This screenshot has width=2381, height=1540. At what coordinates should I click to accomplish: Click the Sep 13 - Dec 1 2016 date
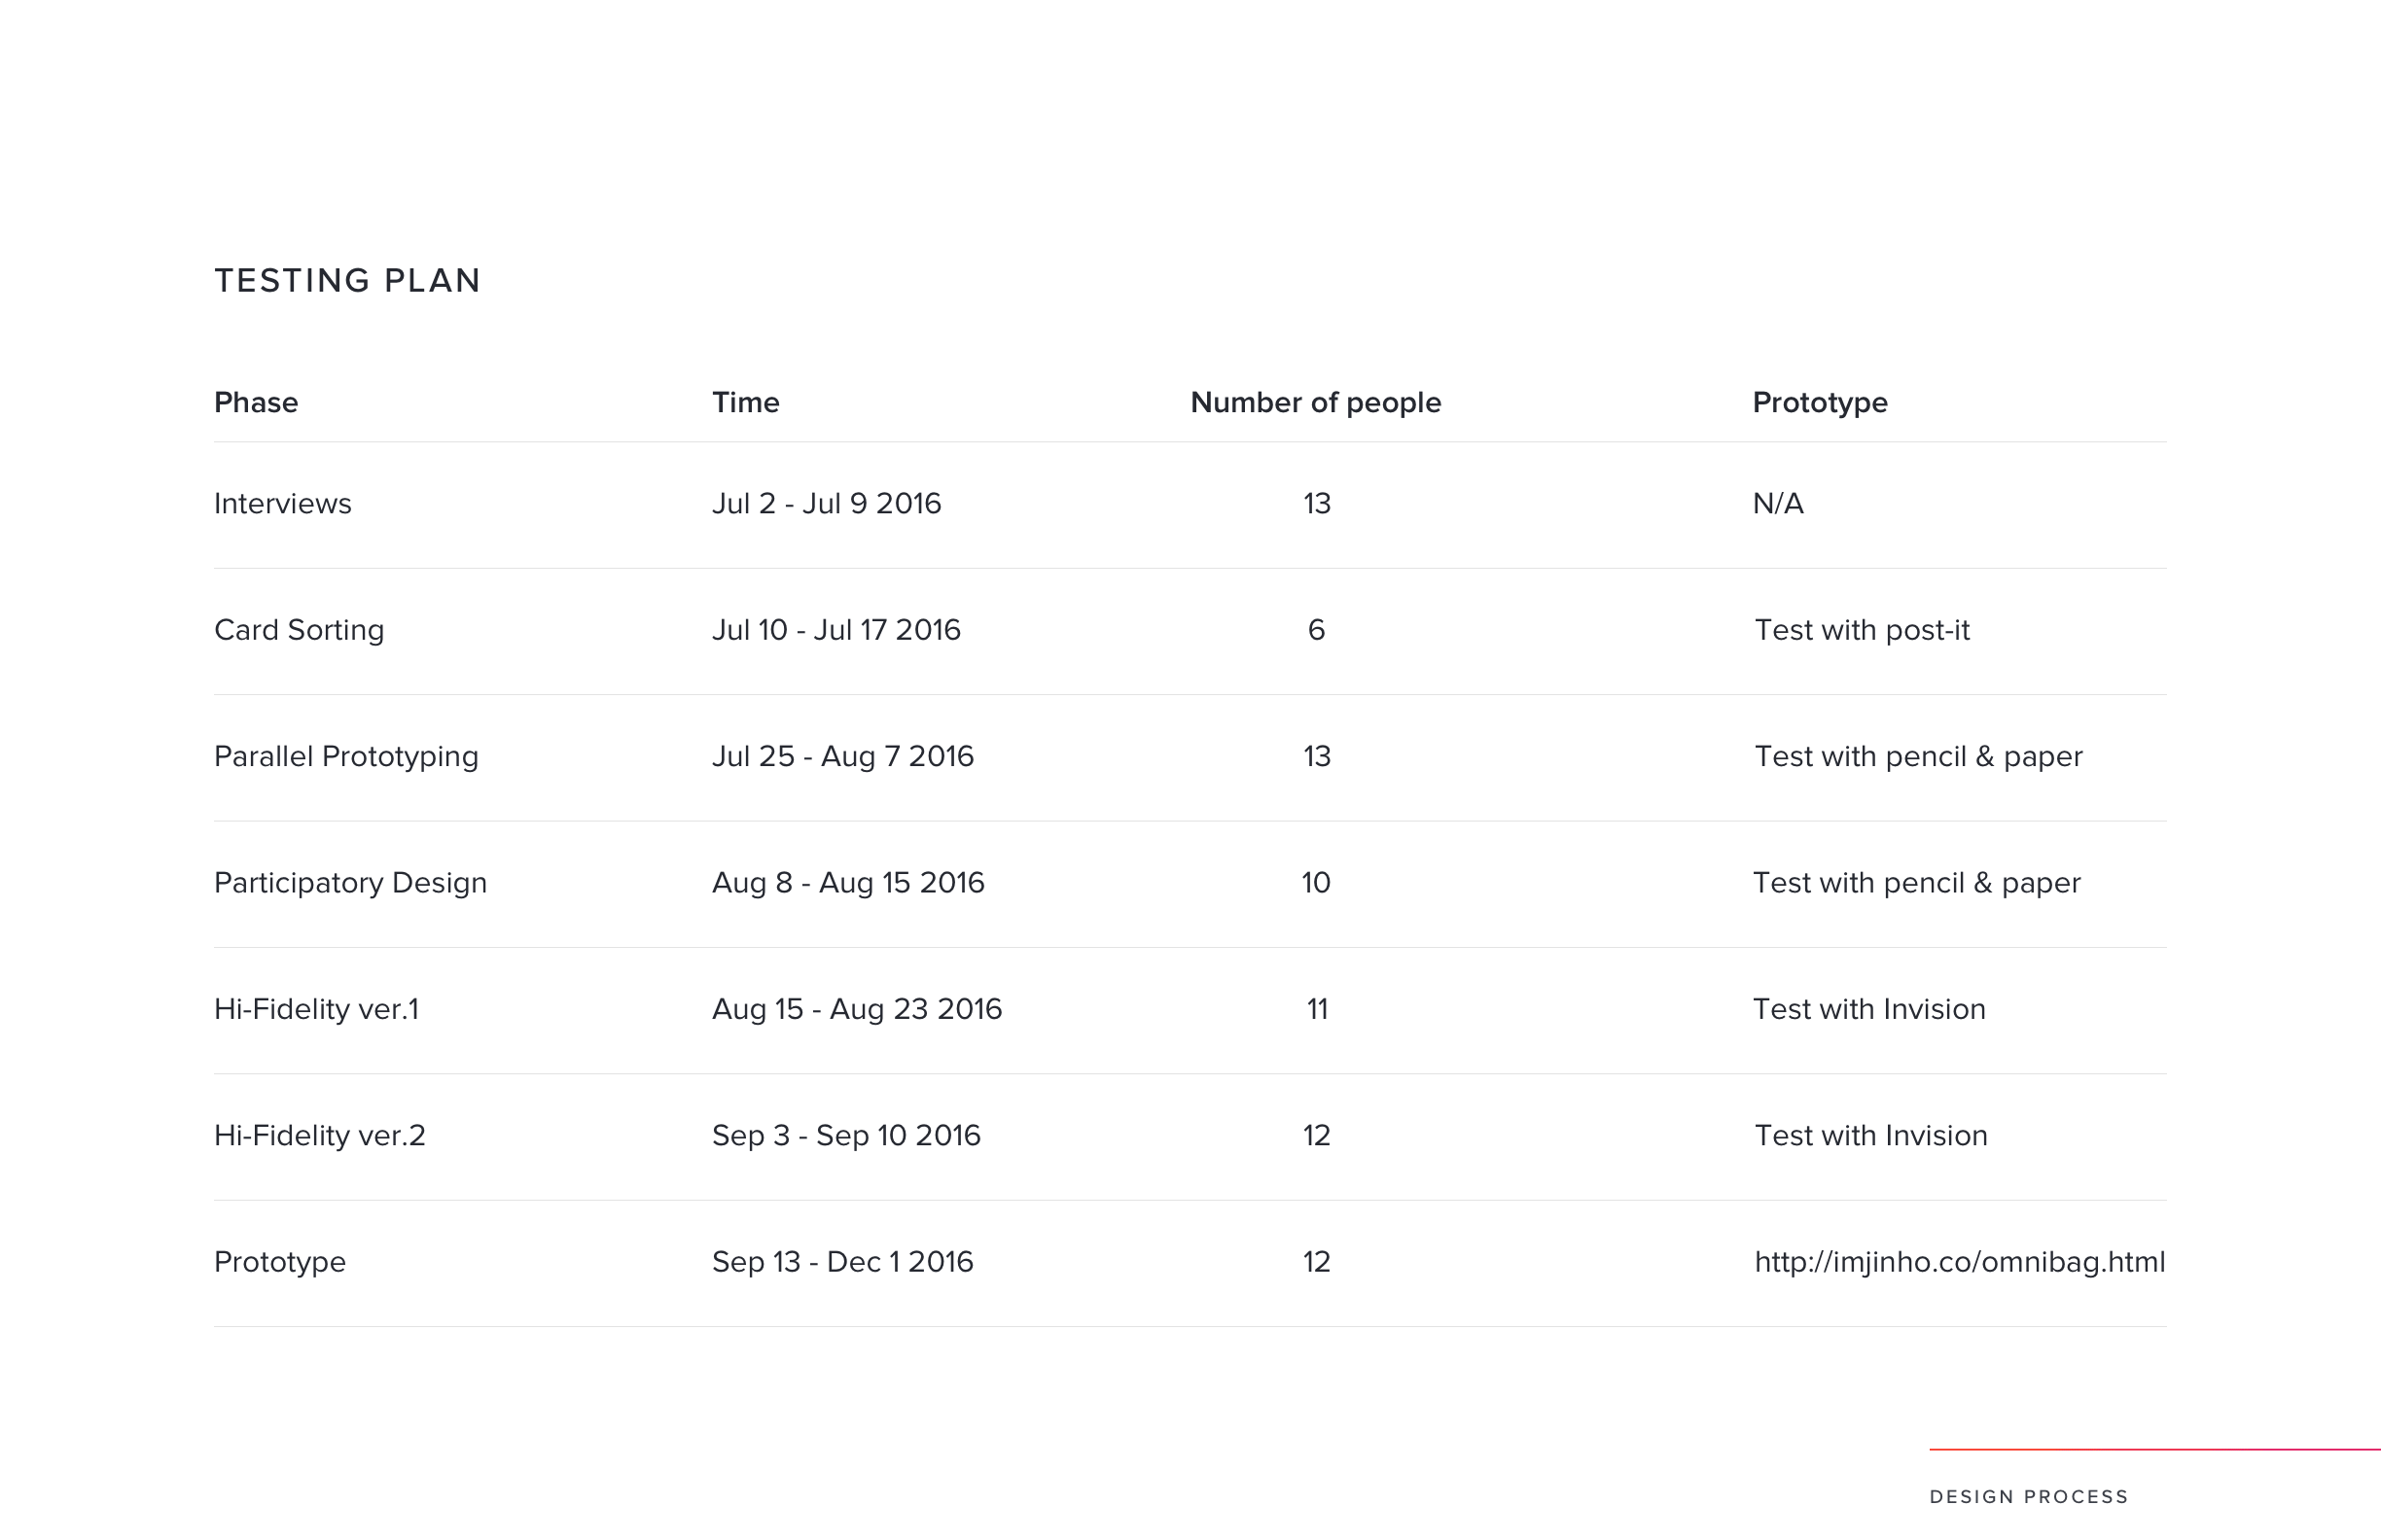pyautogui.click(x=842, y=1262)
